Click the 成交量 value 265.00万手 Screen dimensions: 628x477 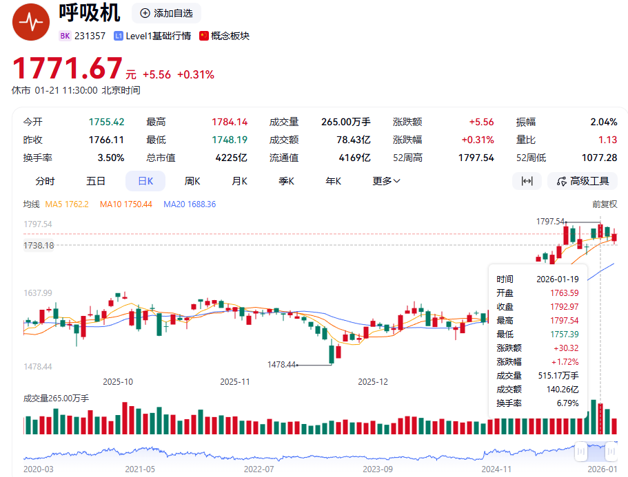[x=346, y=122]
